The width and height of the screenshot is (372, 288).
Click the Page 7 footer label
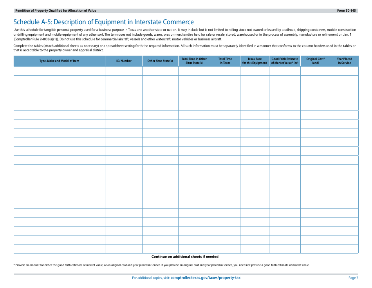point(353,277)
